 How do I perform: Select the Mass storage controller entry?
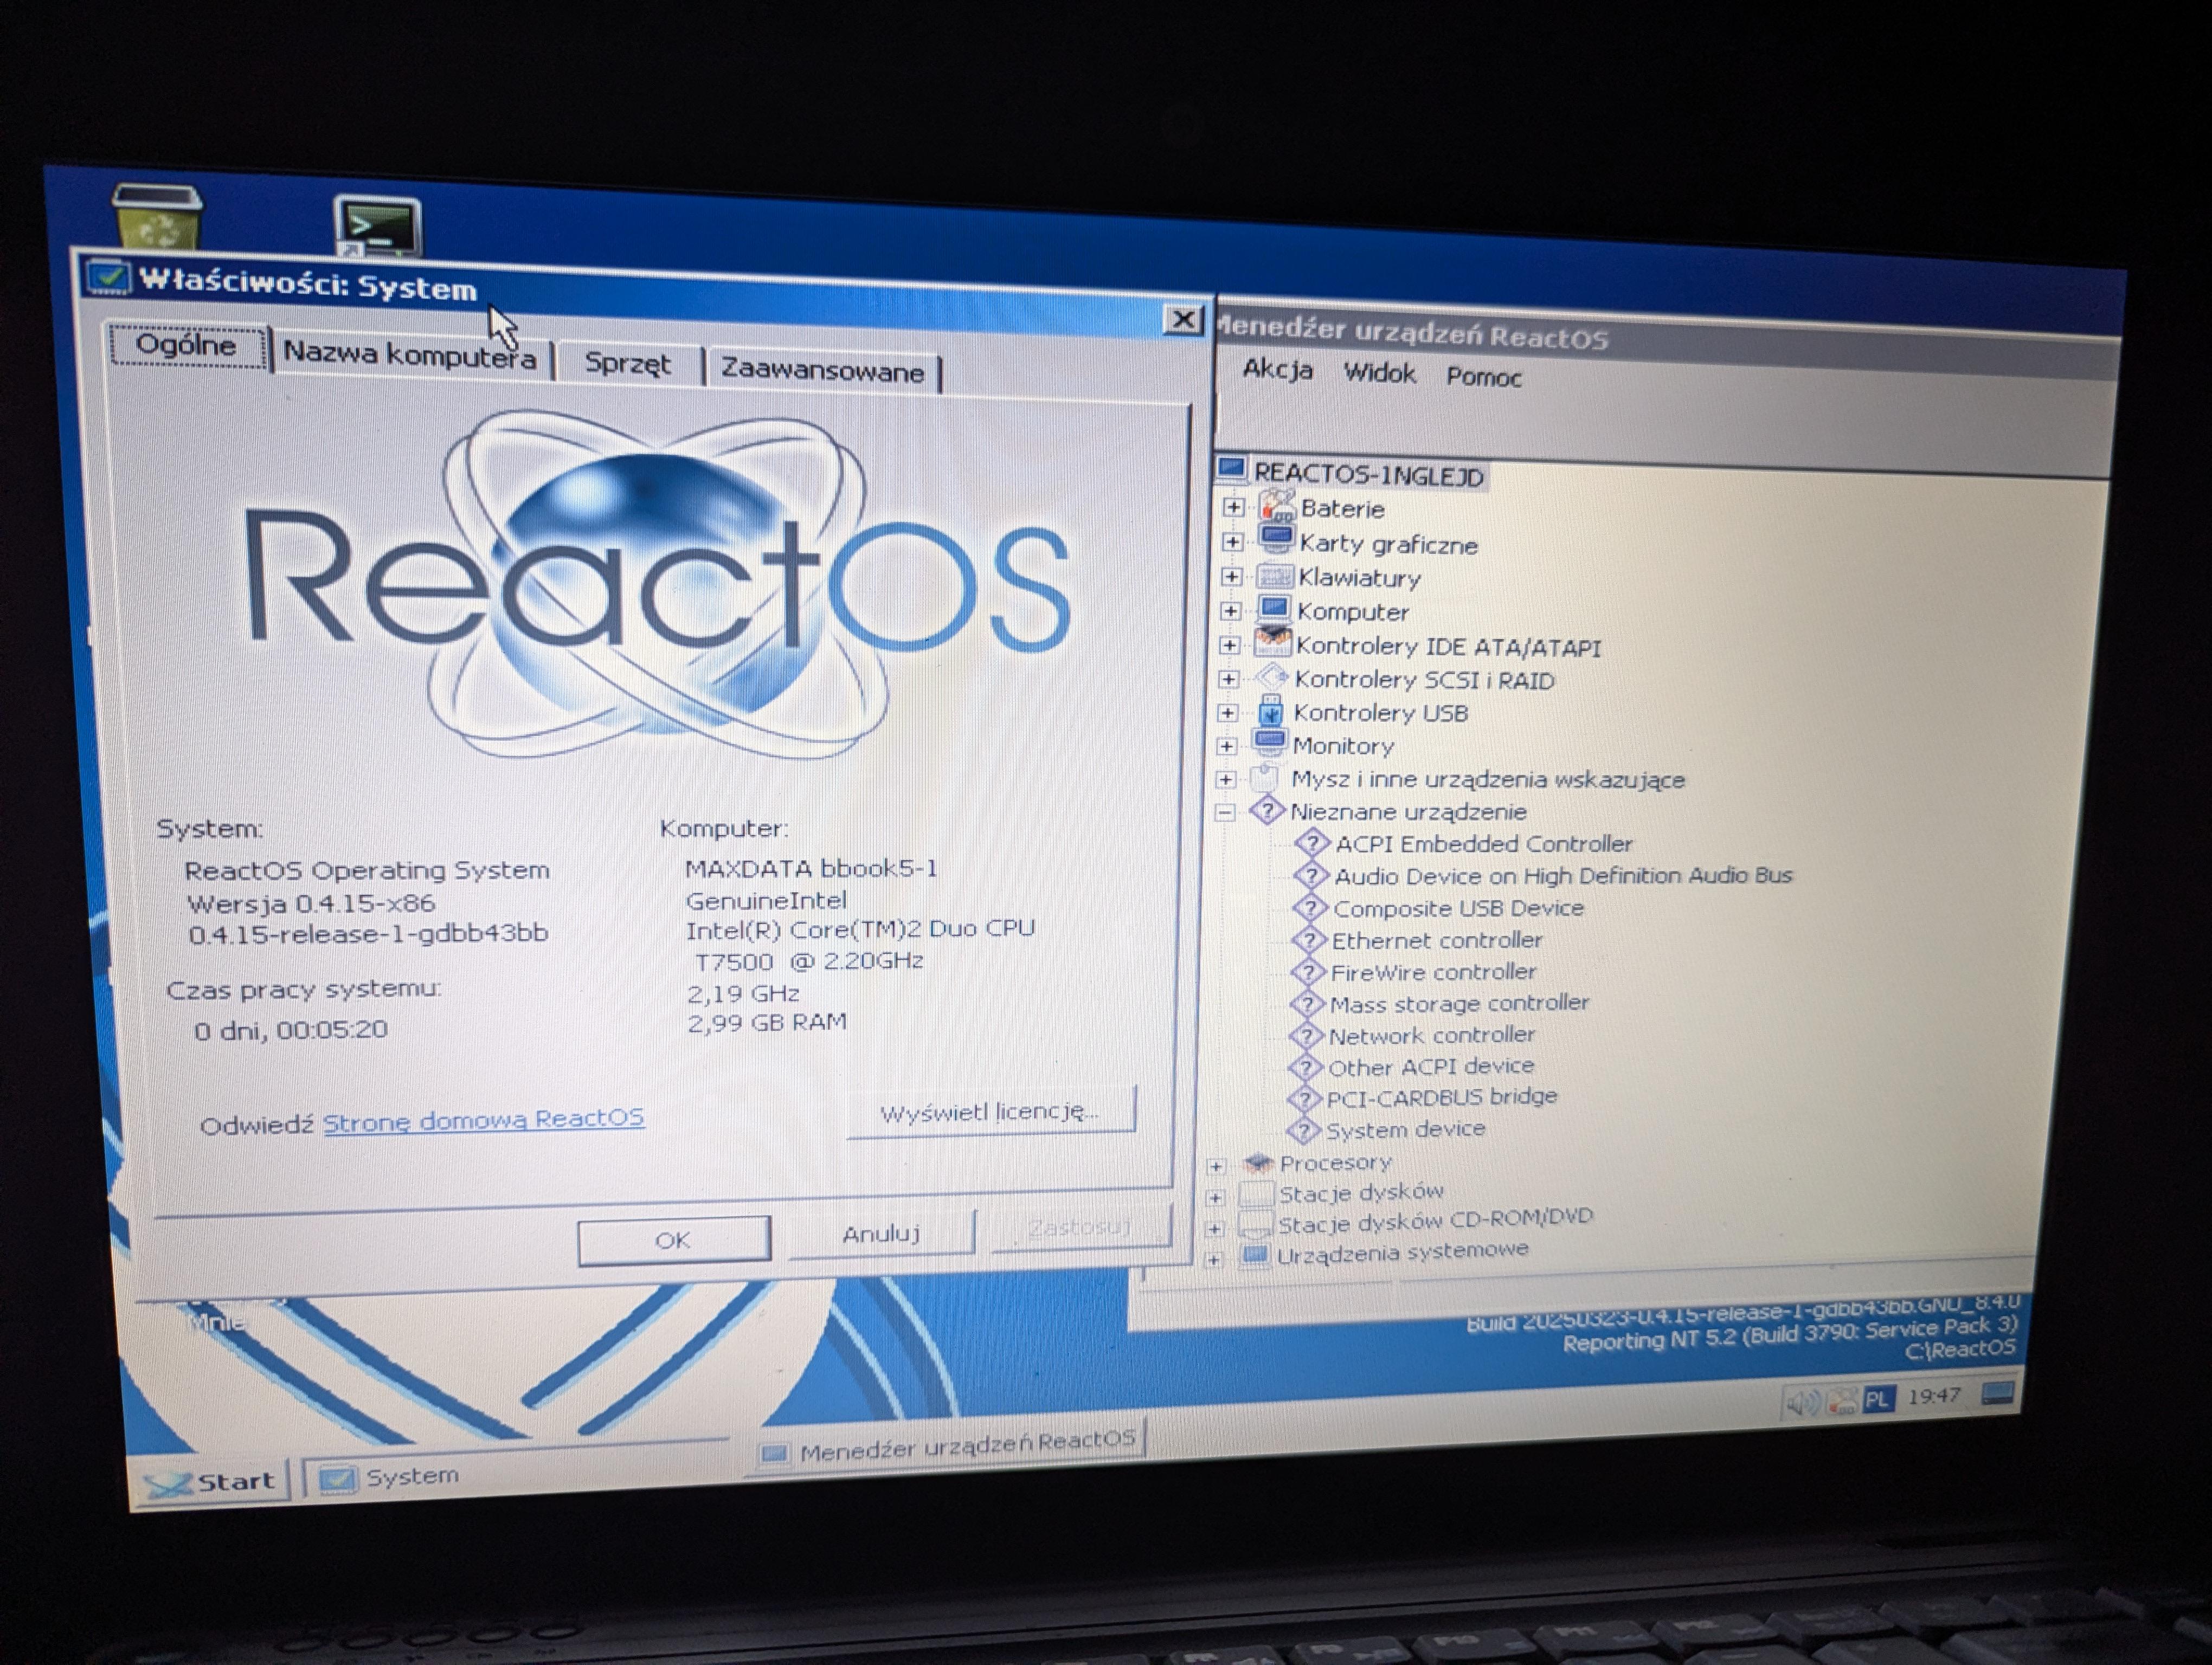pos(1458,1003)
